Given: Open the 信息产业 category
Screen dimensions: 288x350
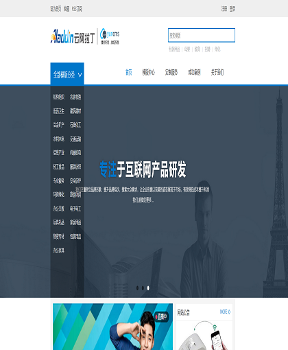Looking at the screenshot, I should tap(59, 152).
